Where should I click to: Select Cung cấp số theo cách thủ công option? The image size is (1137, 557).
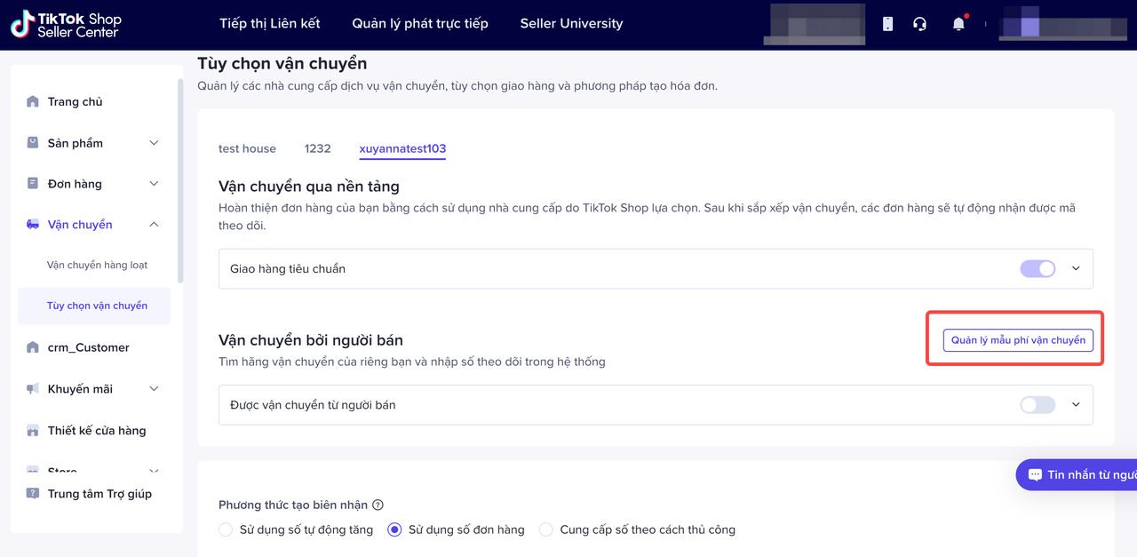click(545, 529)
